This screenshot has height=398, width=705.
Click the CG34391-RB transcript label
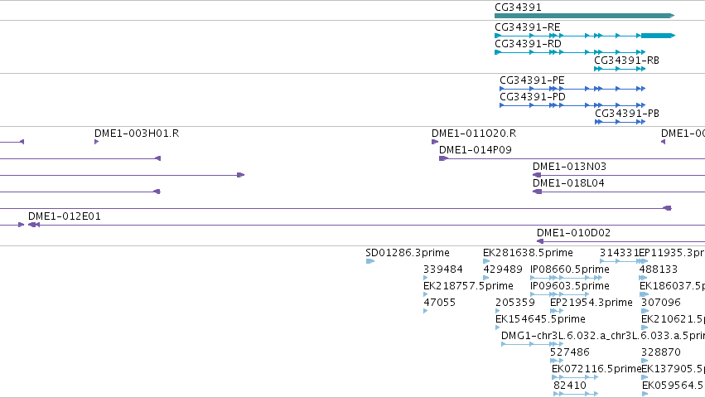coord(626,61)
